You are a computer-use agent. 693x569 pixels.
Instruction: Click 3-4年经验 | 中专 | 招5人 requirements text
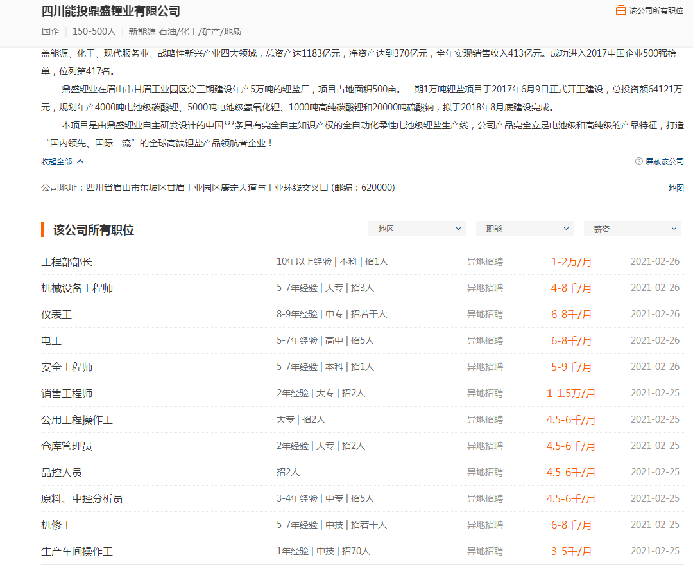click(x=325, y=498)
